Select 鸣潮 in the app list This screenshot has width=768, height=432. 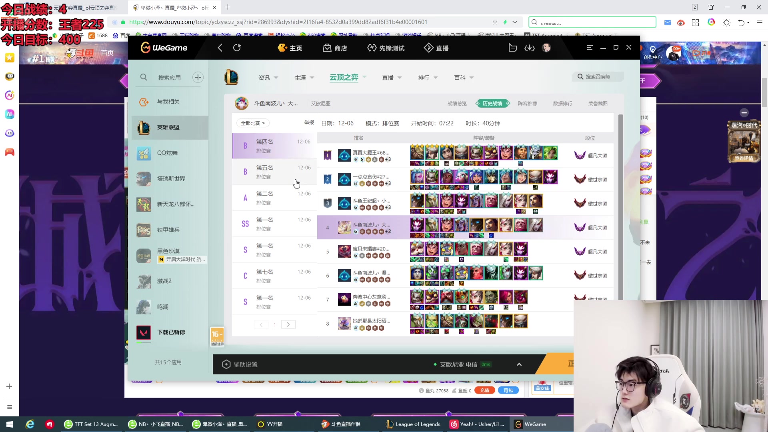(170, 307)
